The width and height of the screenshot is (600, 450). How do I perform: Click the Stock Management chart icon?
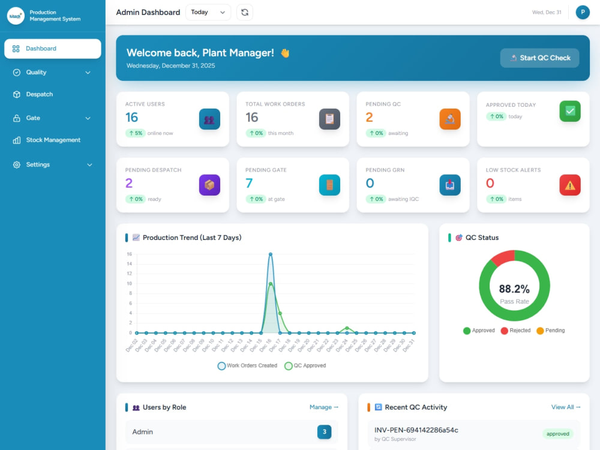(16, 140)
